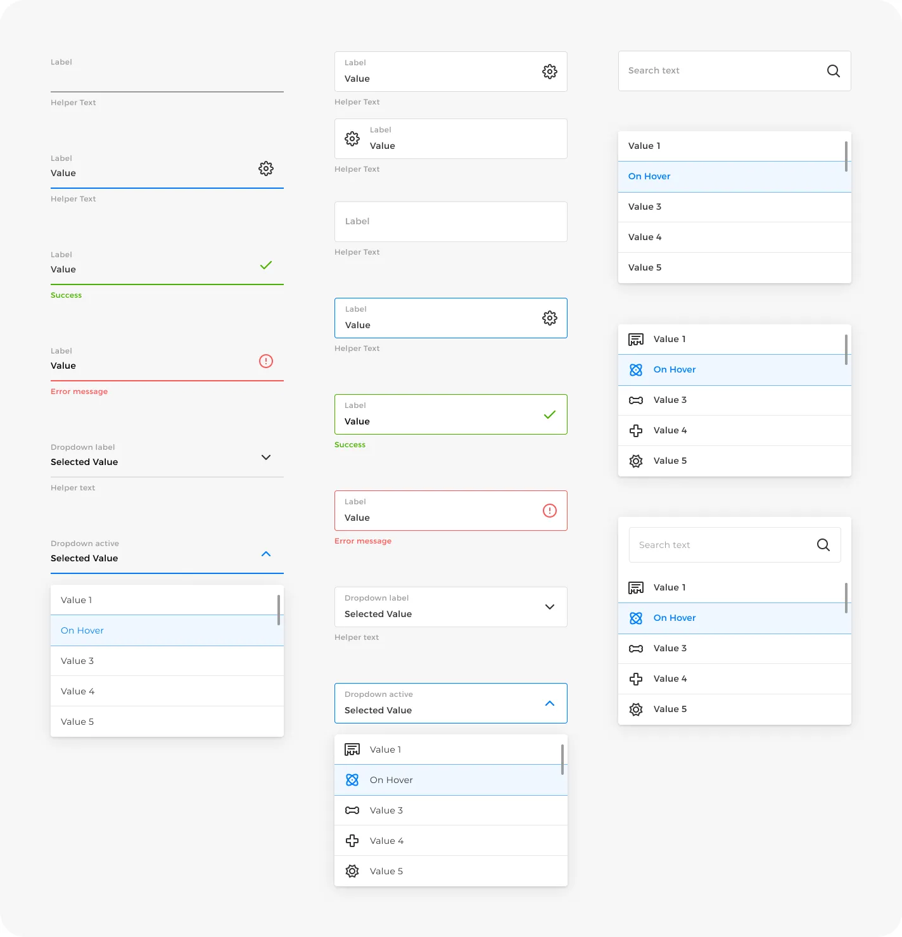
Task: Click the red error icon in the underlined error field
Action: 266,361
